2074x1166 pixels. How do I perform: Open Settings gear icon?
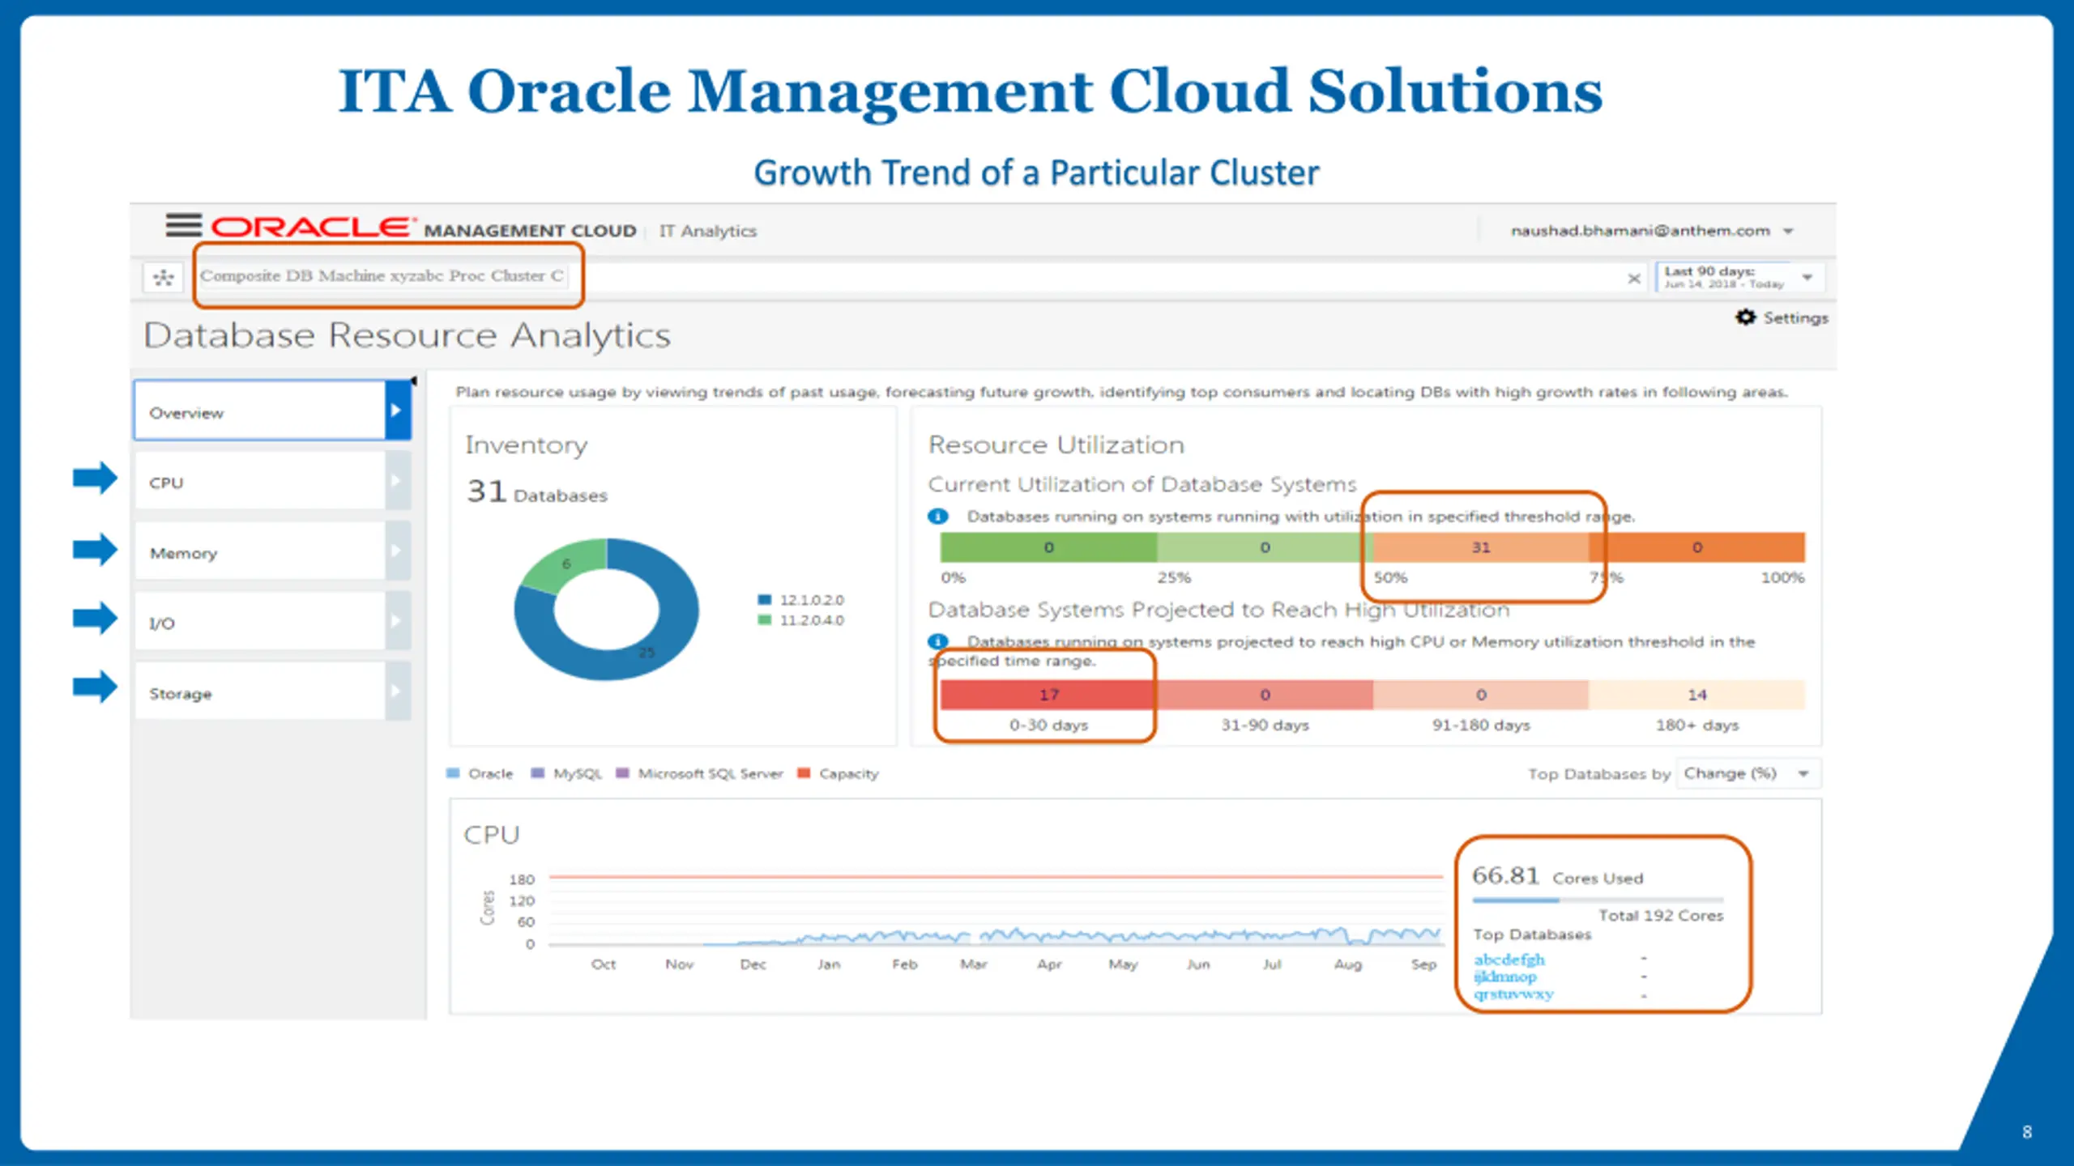[x=1745, y=317]
